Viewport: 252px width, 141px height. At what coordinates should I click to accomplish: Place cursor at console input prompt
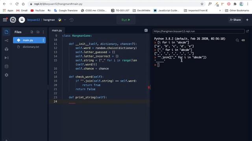click(158, 65)
